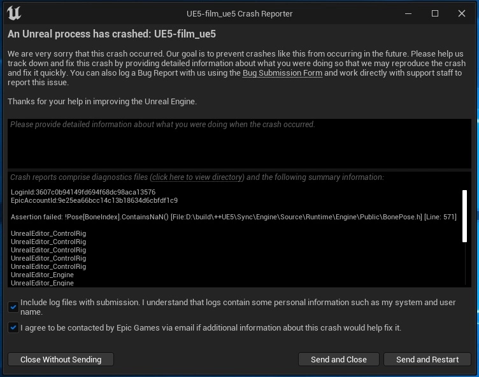
Task: Click the EpicAccountId line in summary
Action: pos(94,200)
